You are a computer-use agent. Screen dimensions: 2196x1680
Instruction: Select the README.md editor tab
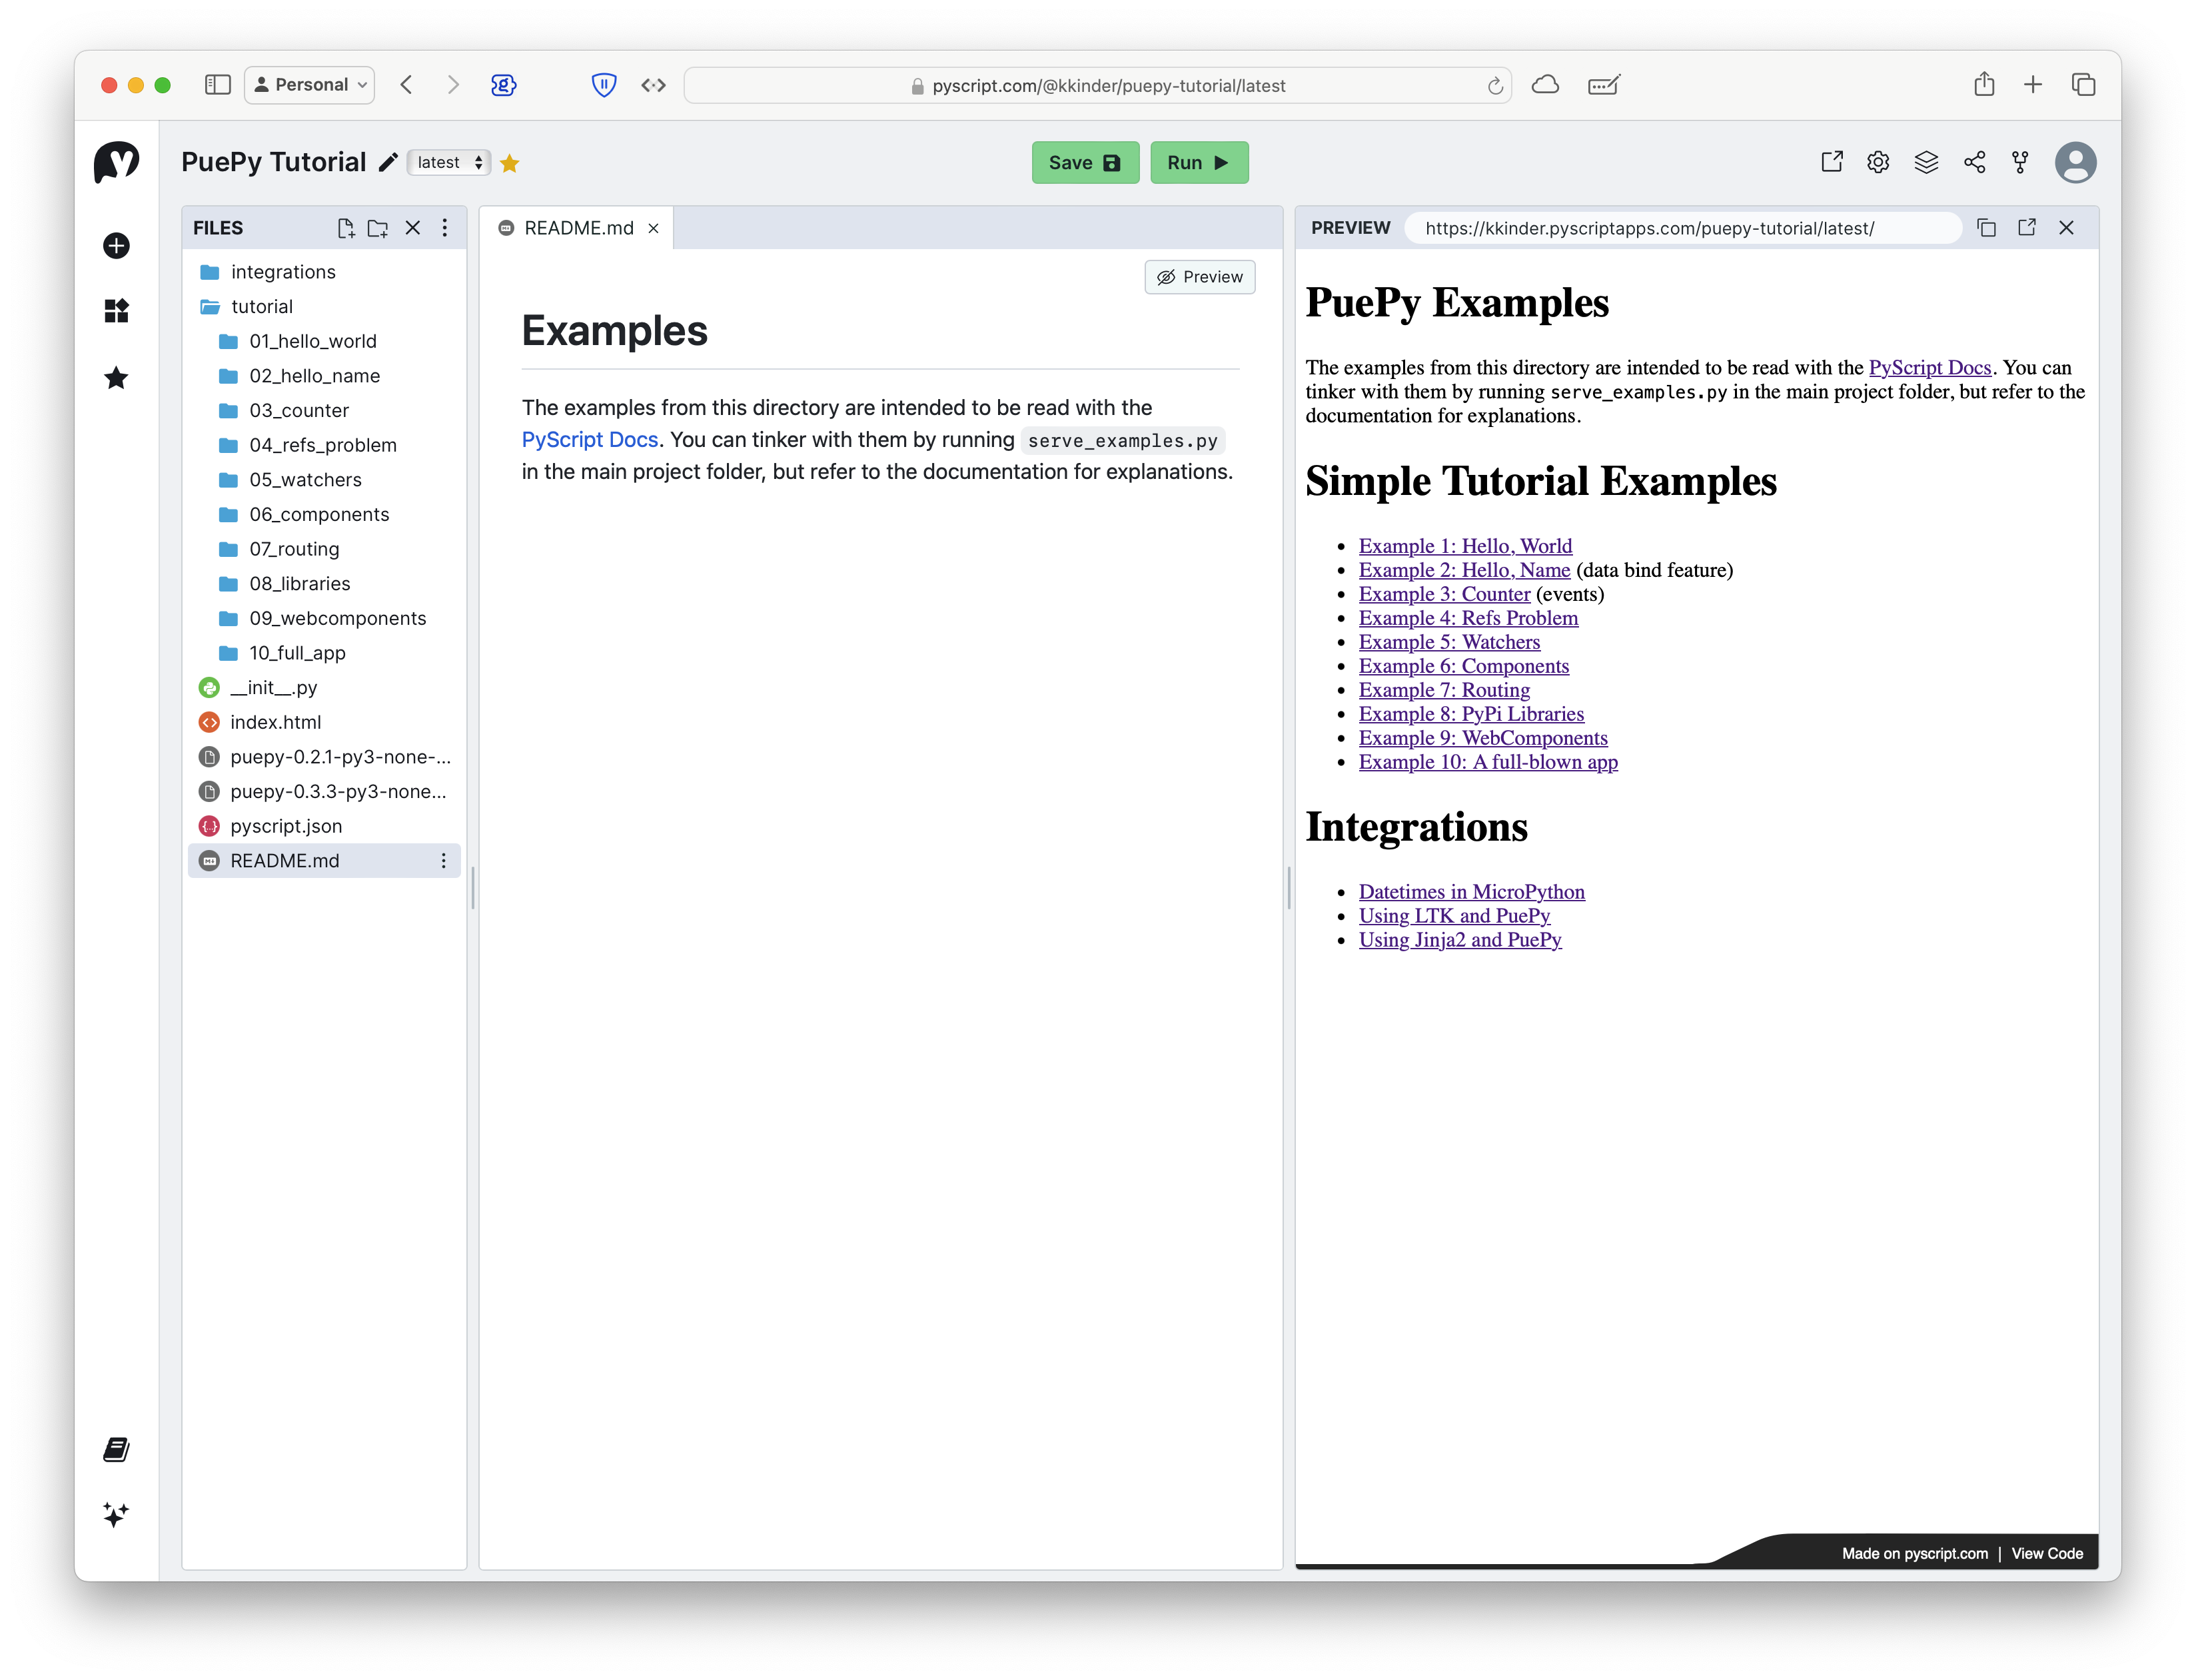[x=577, y=228]
